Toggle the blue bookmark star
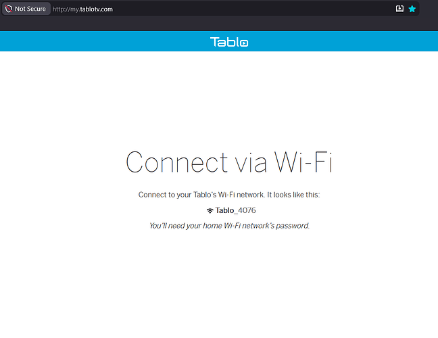438x338 pixels. click(x=412, y=9)
